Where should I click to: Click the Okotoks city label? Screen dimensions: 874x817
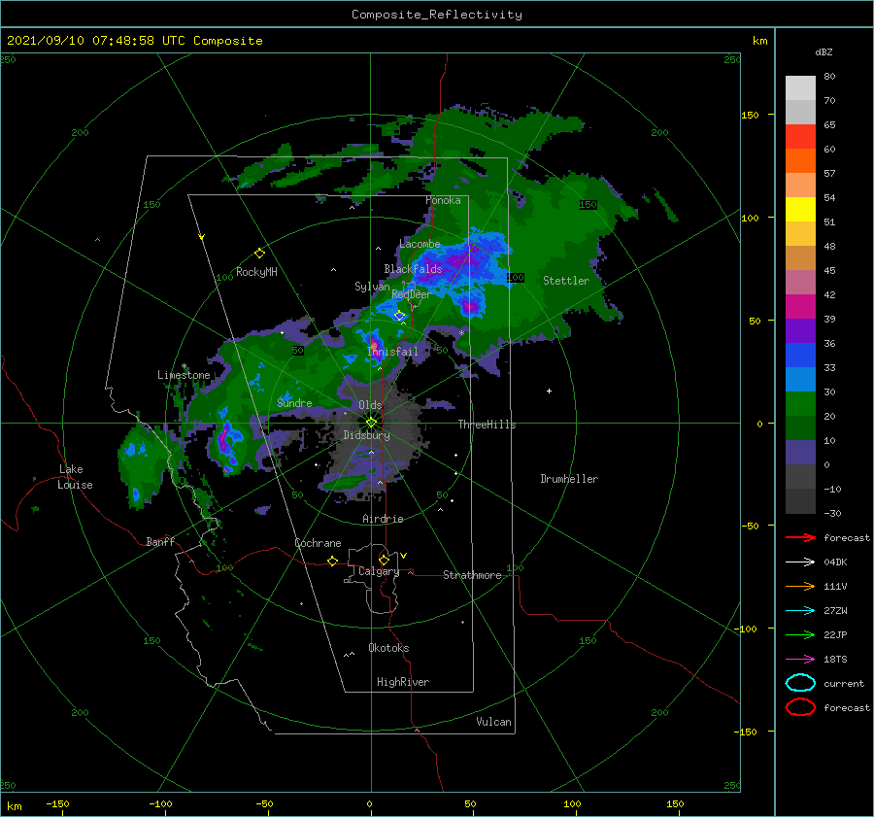[388, 648]
